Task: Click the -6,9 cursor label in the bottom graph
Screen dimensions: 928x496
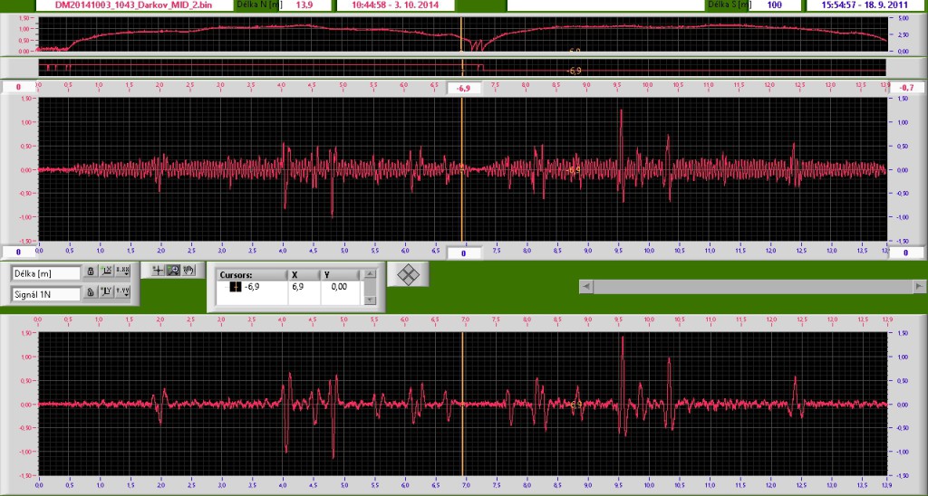Action: [575, 405]
